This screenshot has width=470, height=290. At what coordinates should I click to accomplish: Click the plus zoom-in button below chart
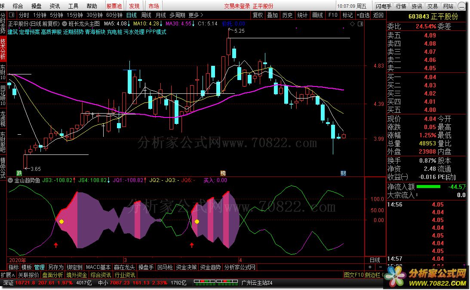pyautogui.click(x=370, y=267)
